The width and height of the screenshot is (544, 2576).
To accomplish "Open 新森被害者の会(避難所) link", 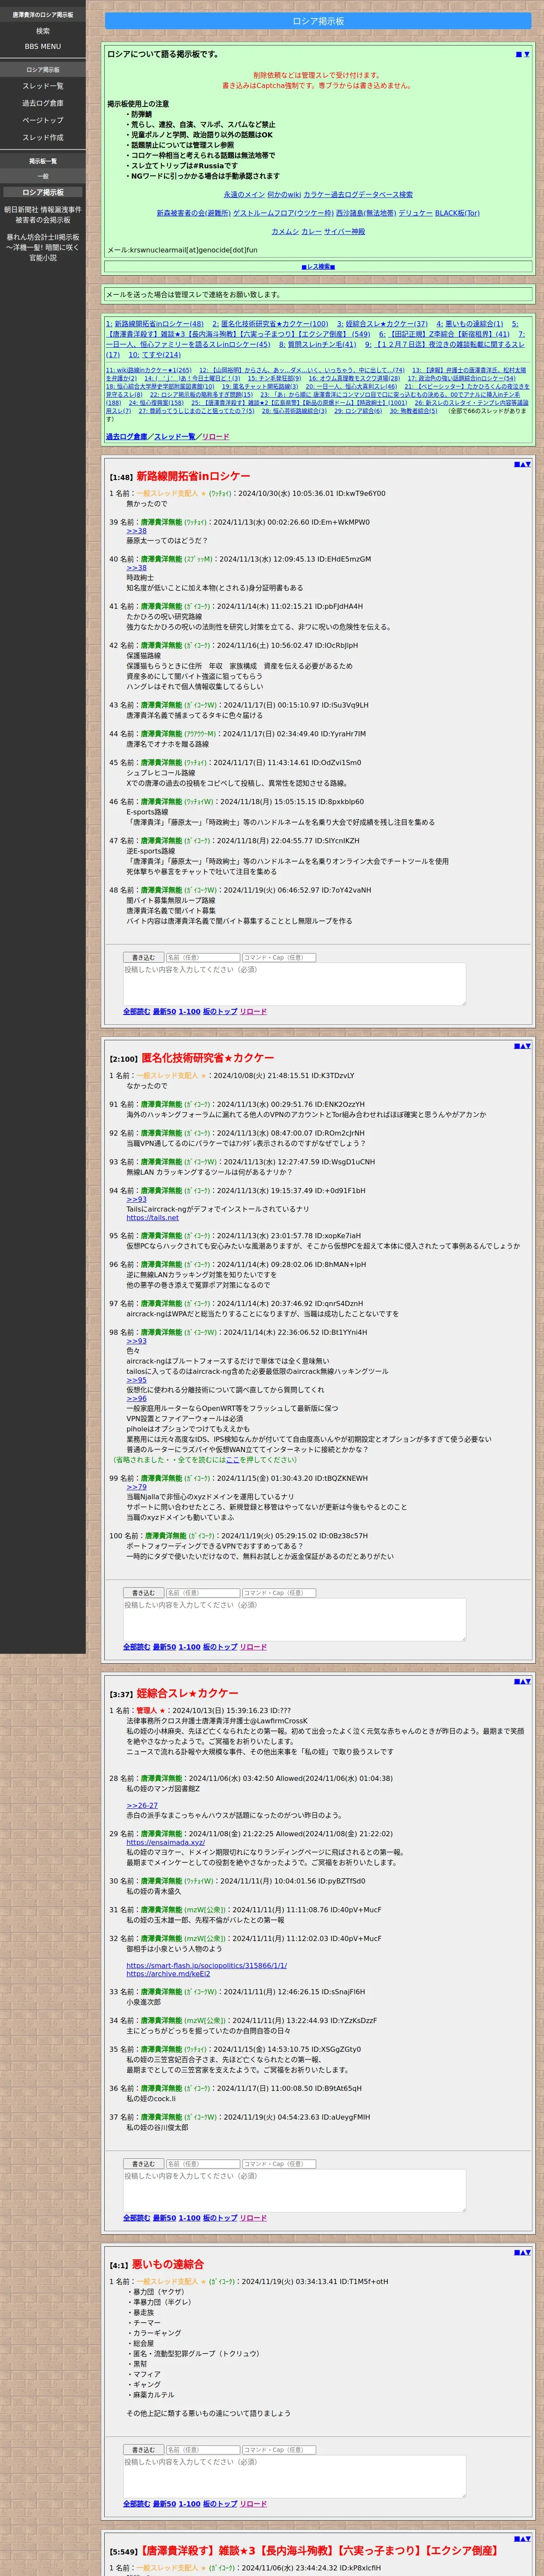I will (x=194, y=213).
